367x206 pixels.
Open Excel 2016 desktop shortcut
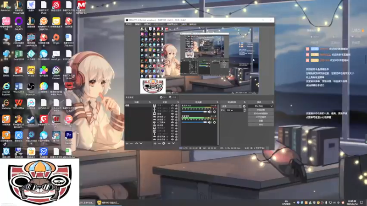coord(18,55)
